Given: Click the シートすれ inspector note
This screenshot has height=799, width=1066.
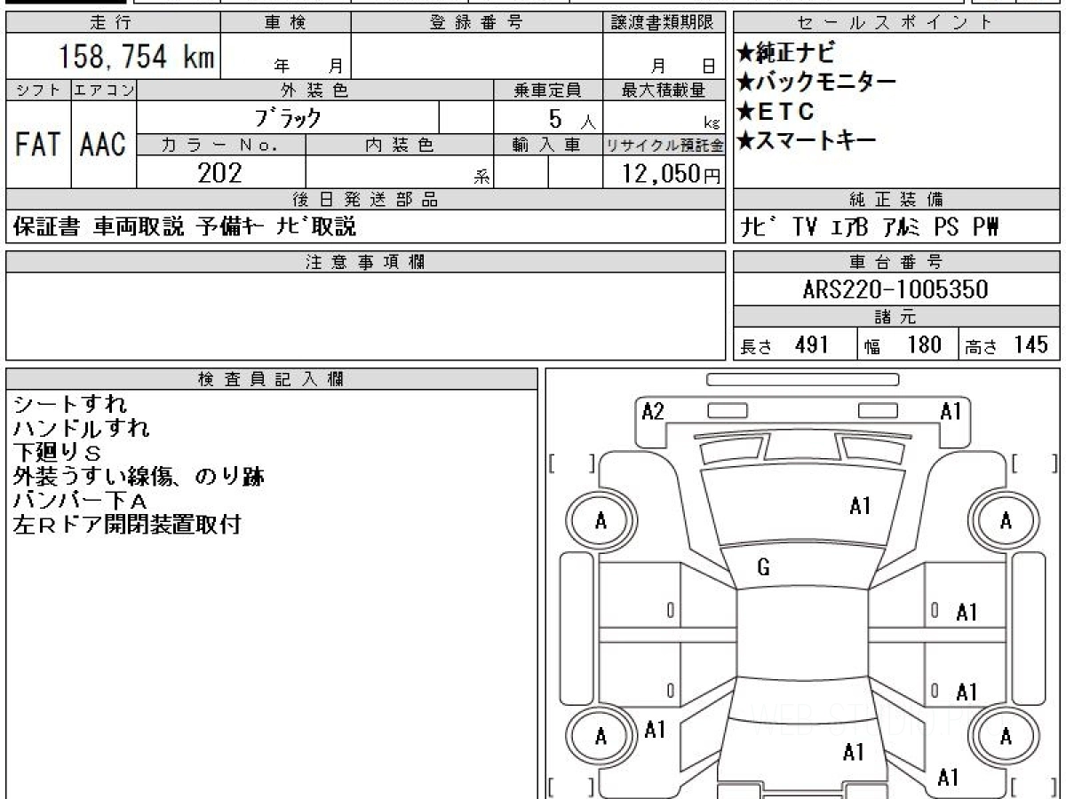Looking at the screenshot, I should tap(71, 404).
